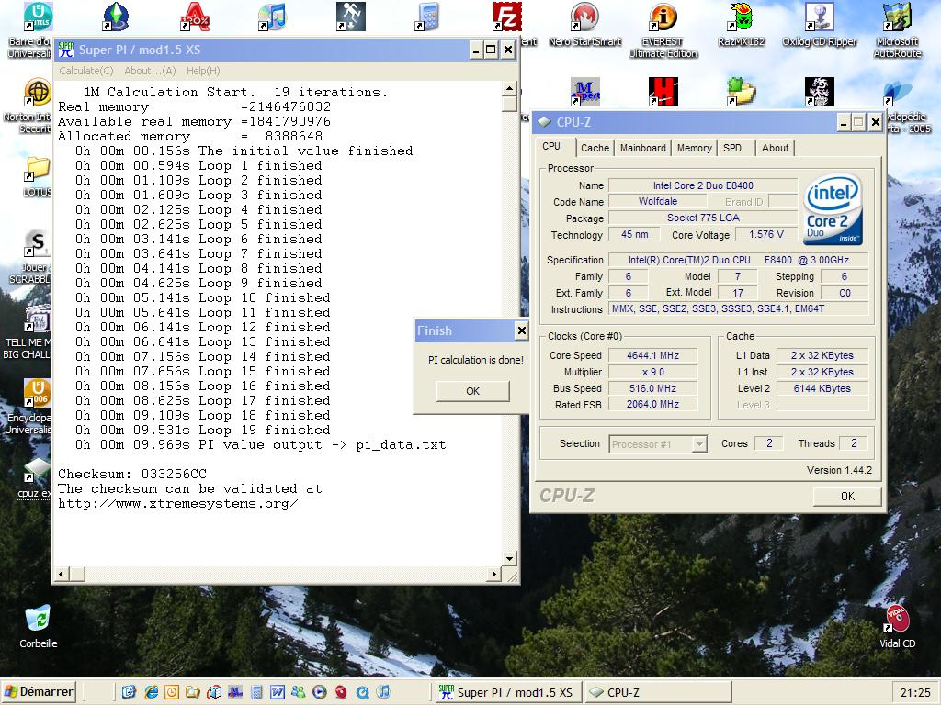Viewport: 941px width, 705px height.
Task: Launch Internet Explorer from quick launch
Action: (x=152, y=692)
